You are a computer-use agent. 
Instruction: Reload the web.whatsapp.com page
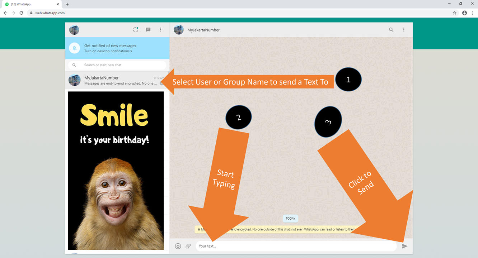[x=22, y=13]
